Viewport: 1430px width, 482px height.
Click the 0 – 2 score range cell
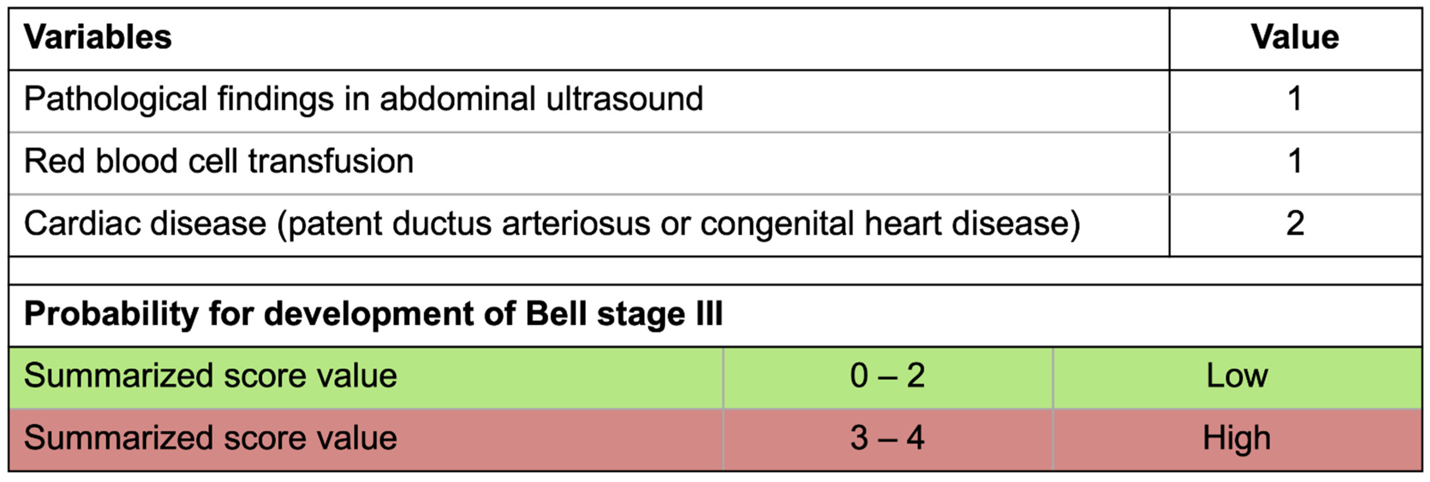(887, 376)
